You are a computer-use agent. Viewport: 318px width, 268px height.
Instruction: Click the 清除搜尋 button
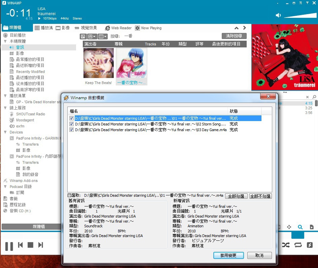(234, 36)
